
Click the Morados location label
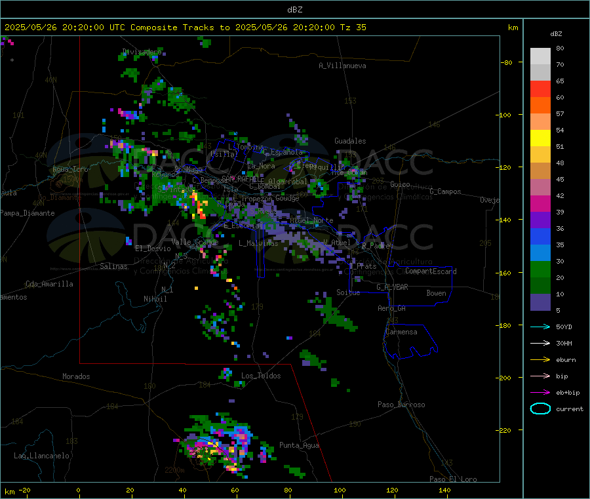pos(77,376)
